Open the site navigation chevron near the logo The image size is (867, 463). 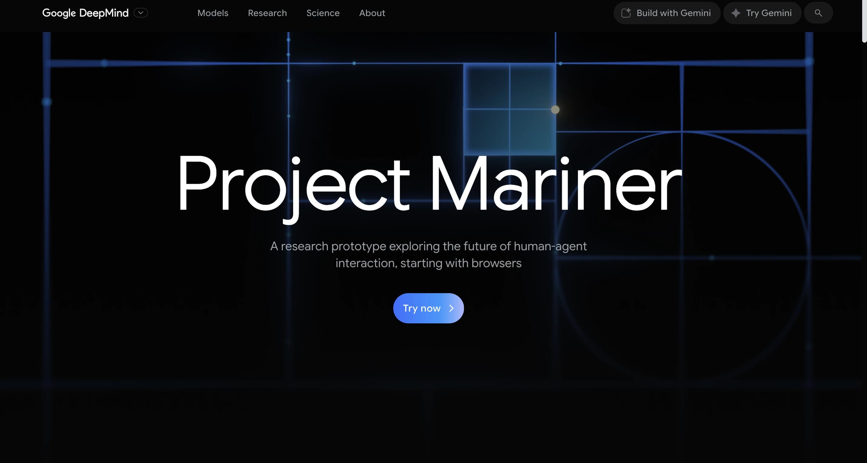pos(141,13)
